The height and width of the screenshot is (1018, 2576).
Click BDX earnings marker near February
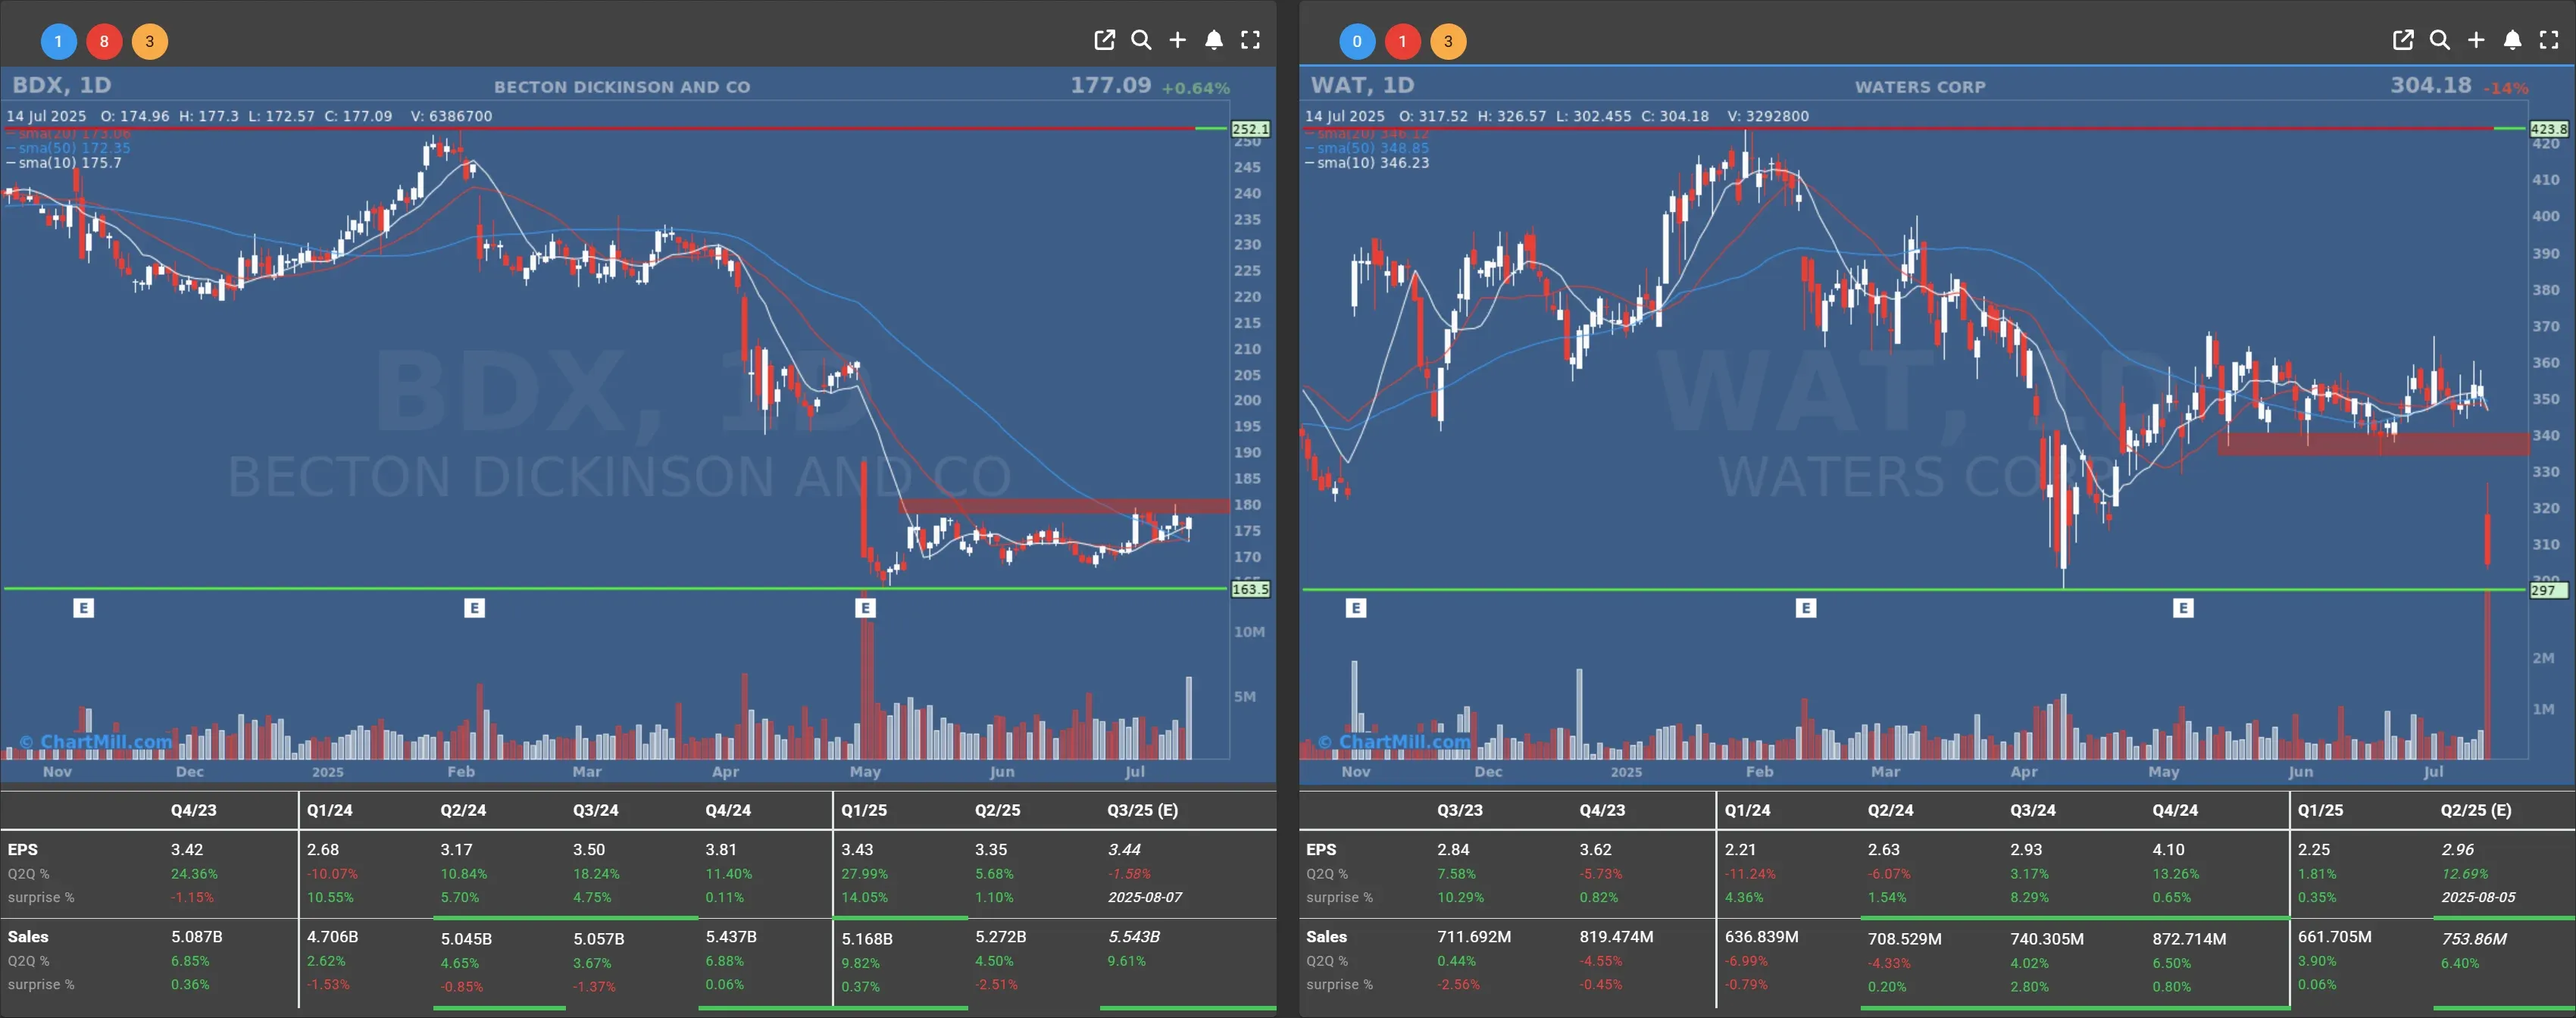[x=475, y=608]
